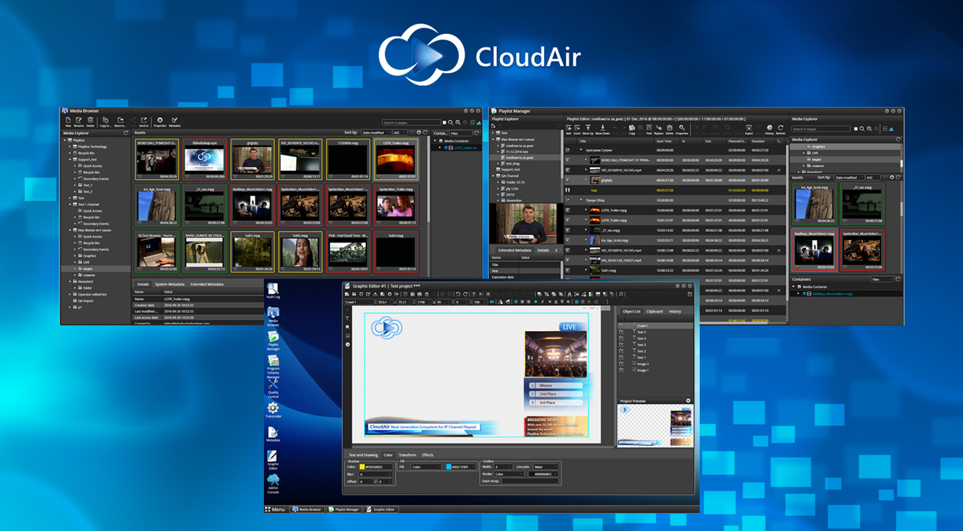Open Properties from the Media Browser toolbar
The image size is (963, 531).
[160, 120]
